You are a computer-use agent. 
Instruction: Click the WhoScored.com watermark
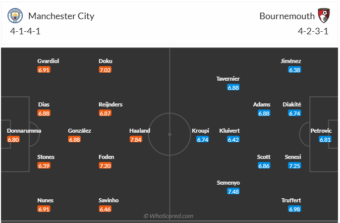(x=168, y=216)
